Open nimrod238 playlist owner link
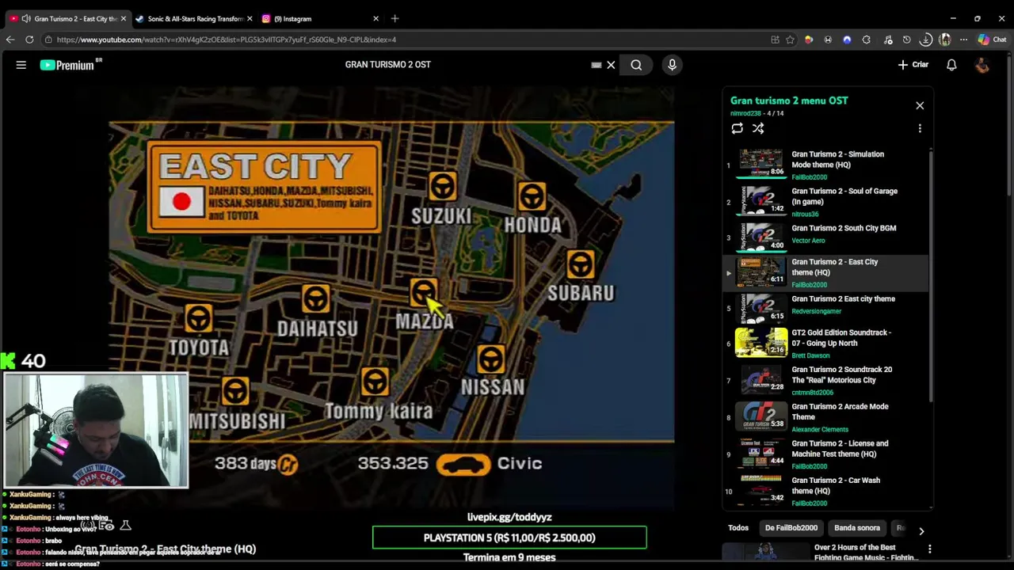 (x=746, y=113)
